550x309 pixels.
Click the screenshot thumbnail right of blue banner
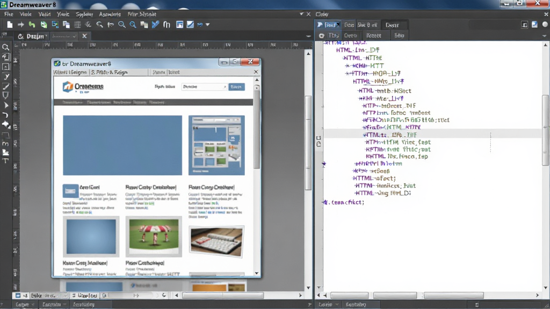click(216, 145)
